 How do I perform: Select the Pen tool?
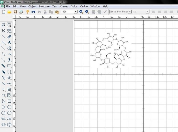tap(9, 48)
